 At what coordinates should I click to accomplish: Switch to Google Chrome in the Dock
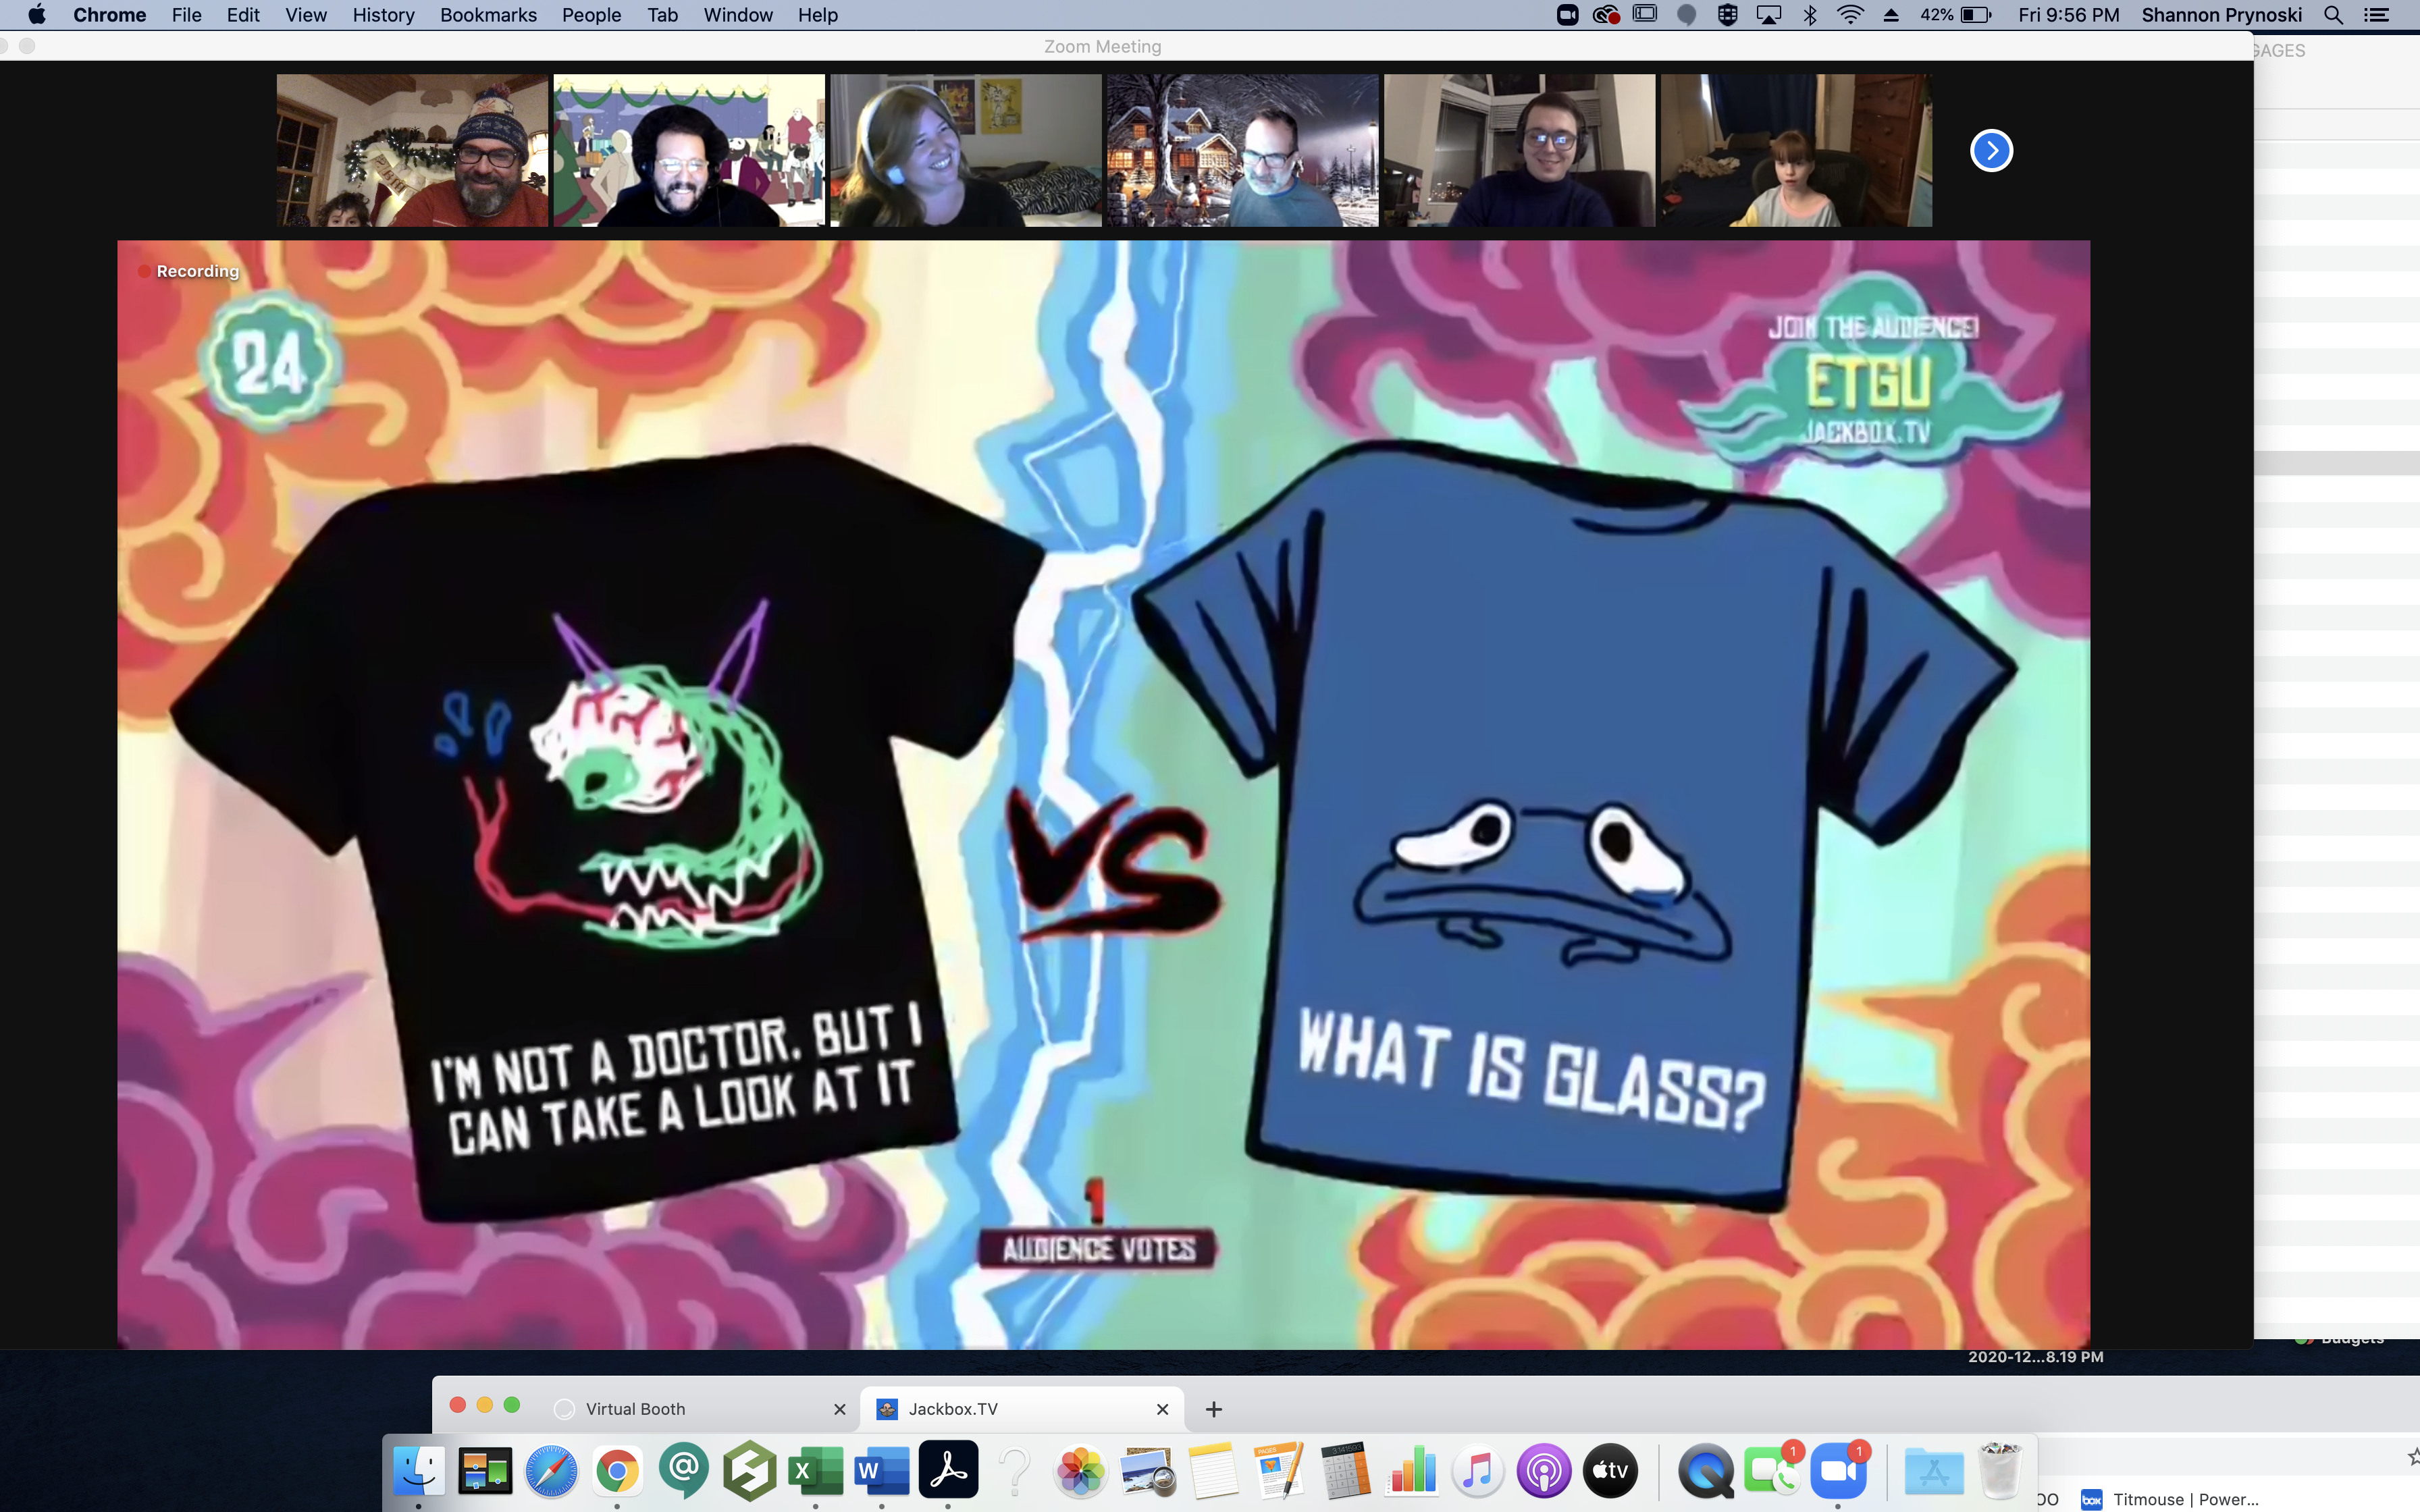[x=617, y=1471]
